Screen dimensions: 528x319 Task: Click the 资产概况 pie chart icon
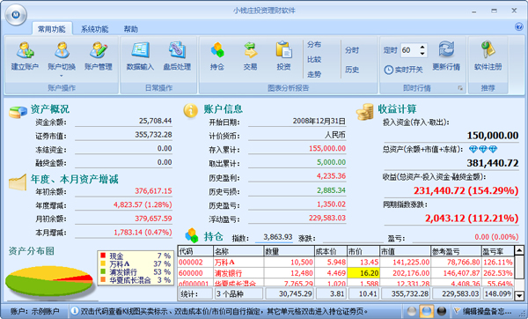tap(18, 112)
